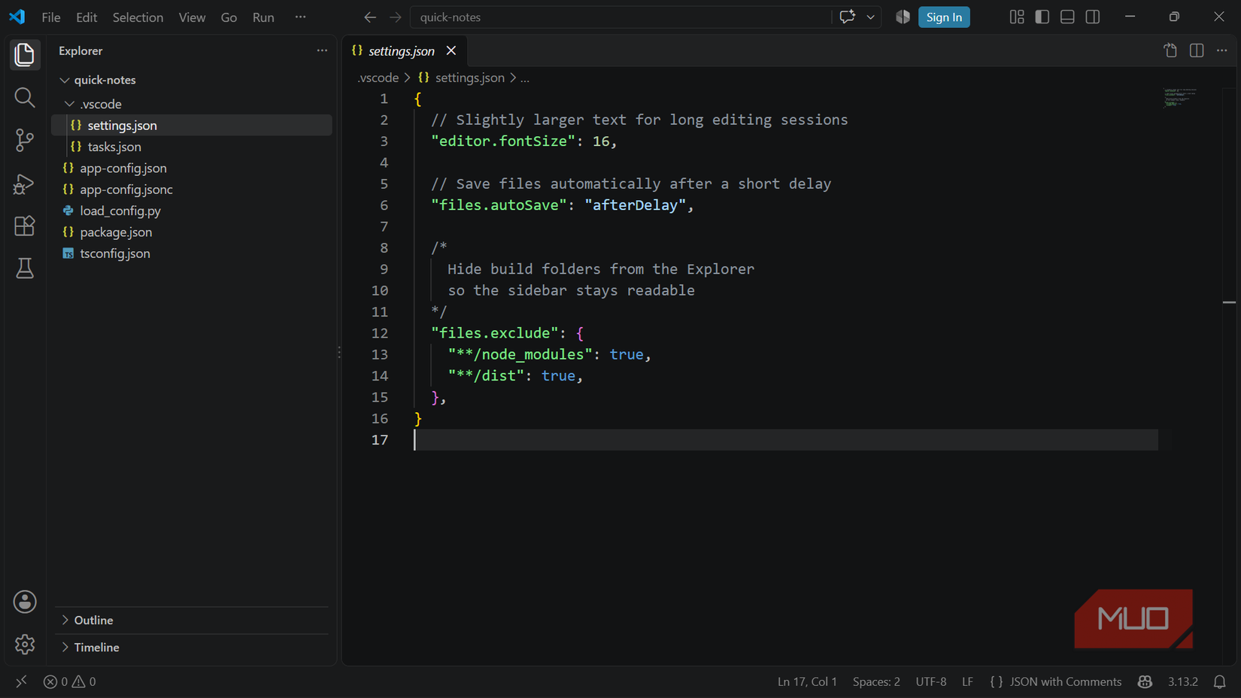The width and height of the screenshot is (1241, 698).
Task: Click the Ln 17, Col 1 indicator
Action: (807, 681)
